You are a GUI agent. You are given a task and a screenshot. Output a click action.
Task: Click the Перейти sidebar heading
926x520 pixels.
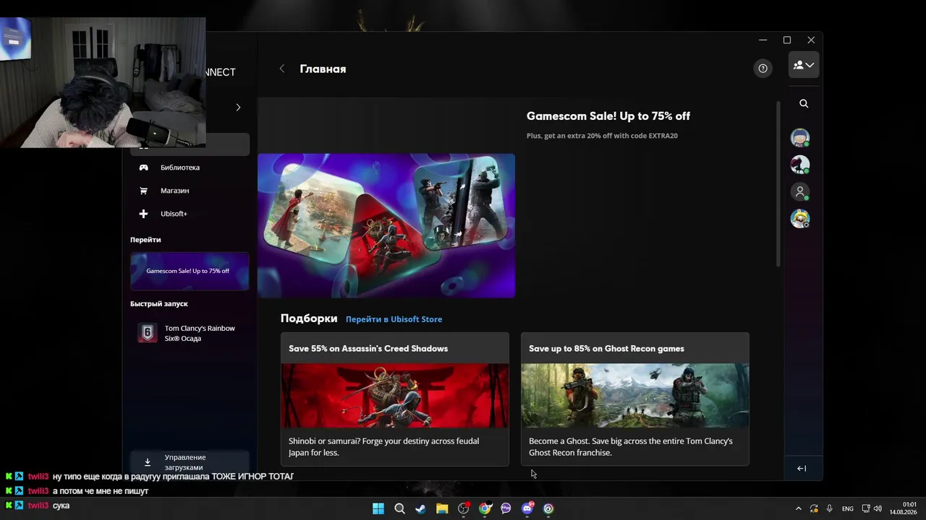click(145, 240)
